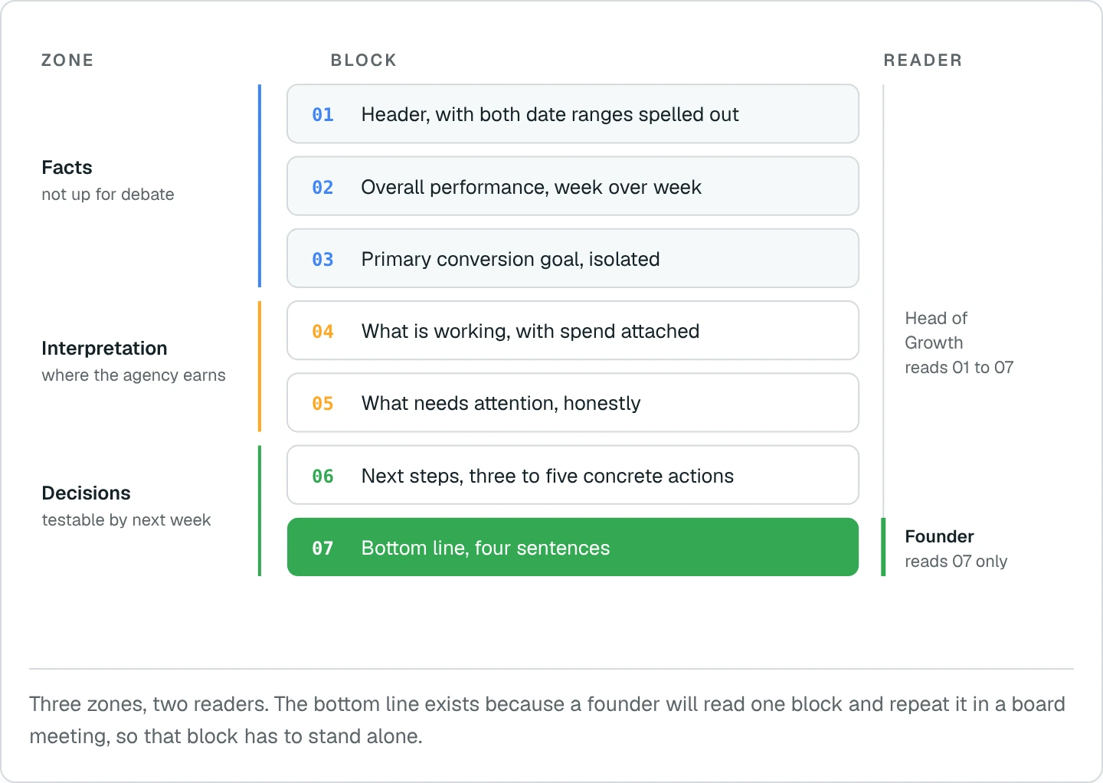The height and width of the screenshot is (783, 1103).
Task: Select the 'Overall performance, week over week' label
Action: click(531, 187)
